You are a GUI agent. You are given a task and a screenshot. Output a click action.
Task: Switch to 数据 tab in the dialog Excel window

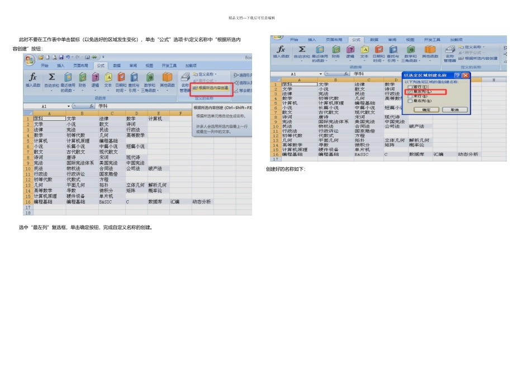(374, 40)
